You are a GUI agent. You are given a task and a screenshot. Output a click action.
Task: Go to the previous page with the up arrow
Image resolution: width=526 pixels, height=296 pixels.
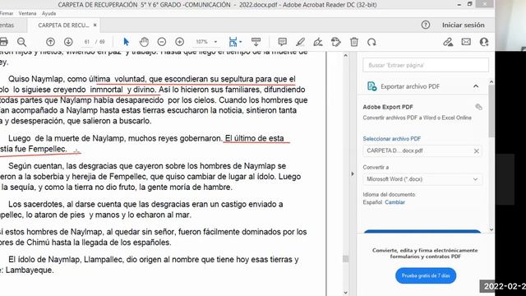[x=50, y=42]
